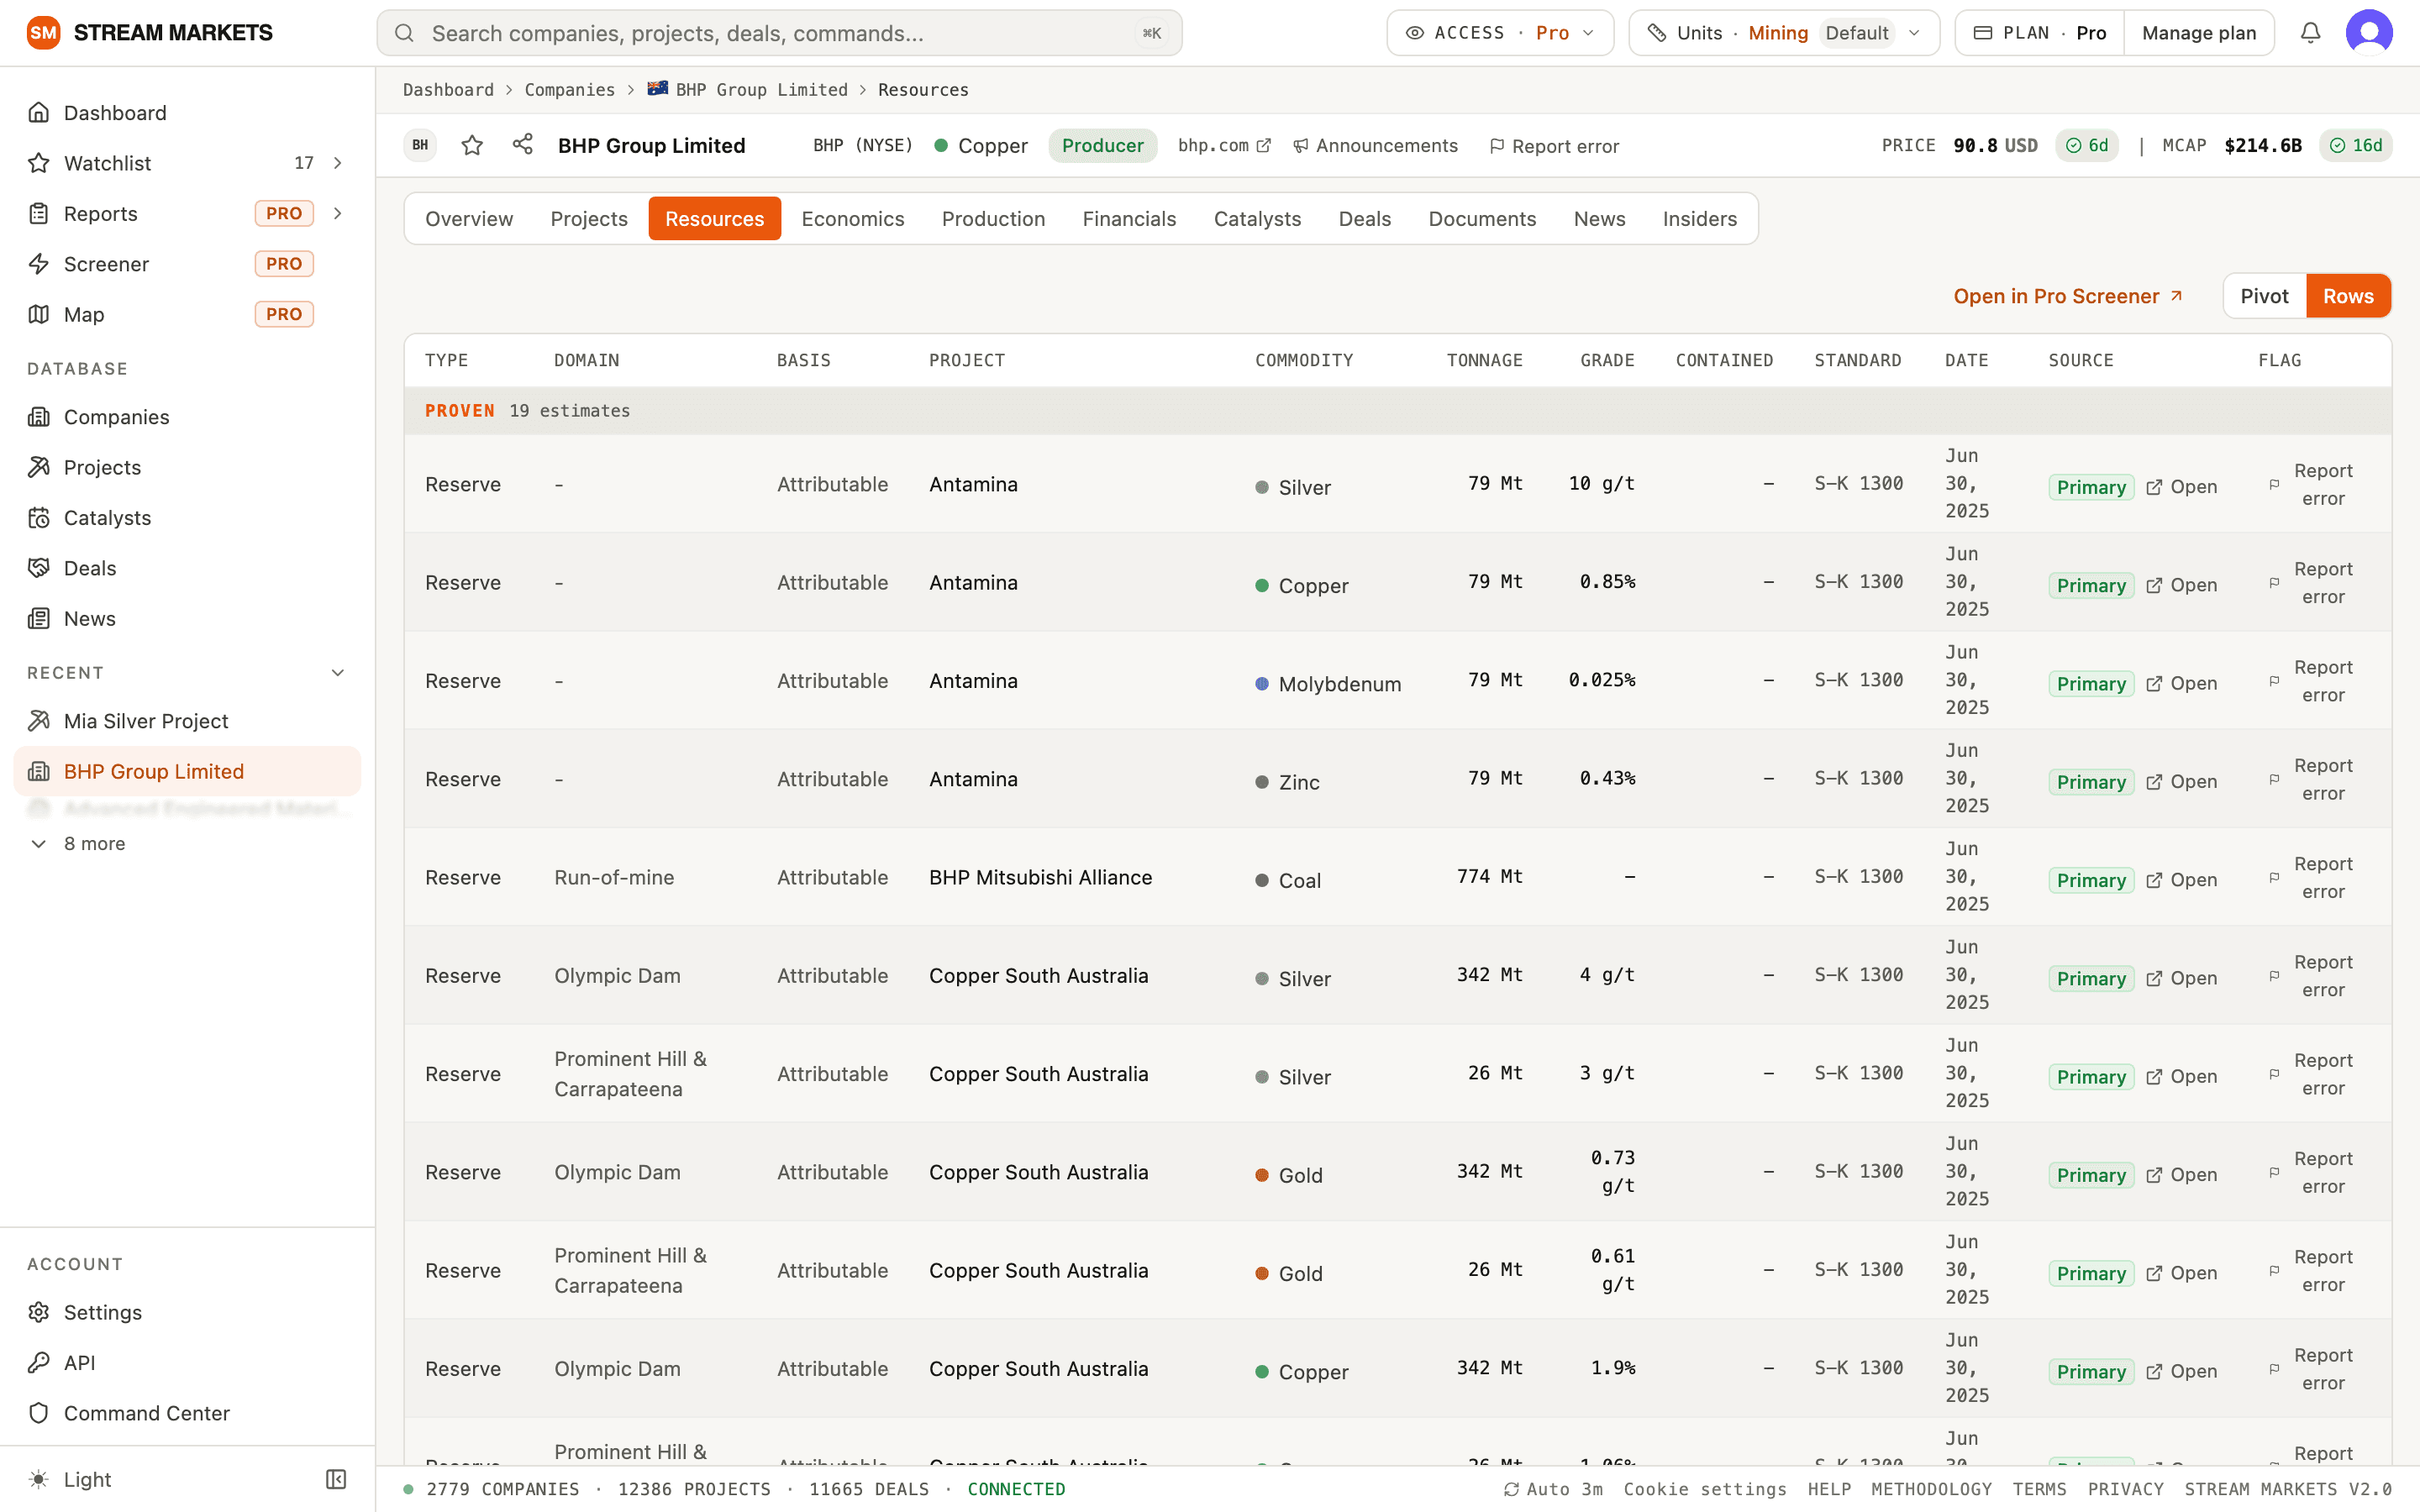The width and height of the screenshot is (2420, 1512).
Task: Open source for Antamina Silver row
Action: pyautogui.click(x=2182, y=487)
